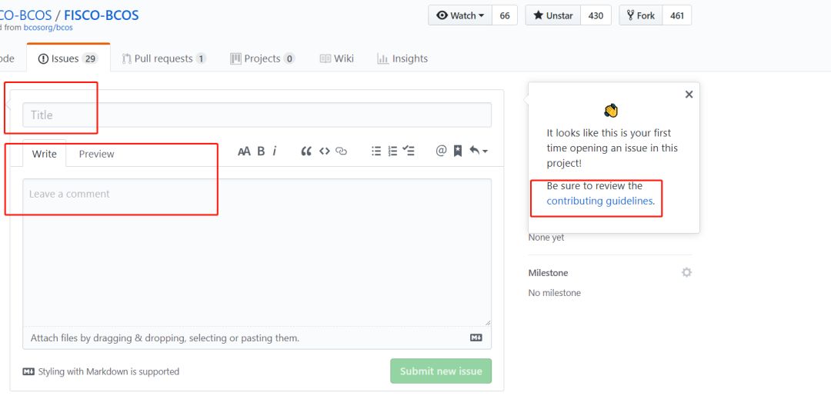Insert a quote block

[306, 151]
